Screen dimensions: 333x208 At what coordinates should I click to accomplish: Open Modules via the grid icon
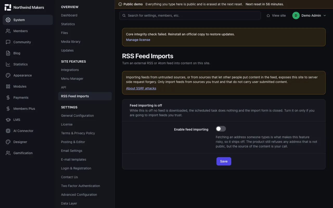click(8, 86)
